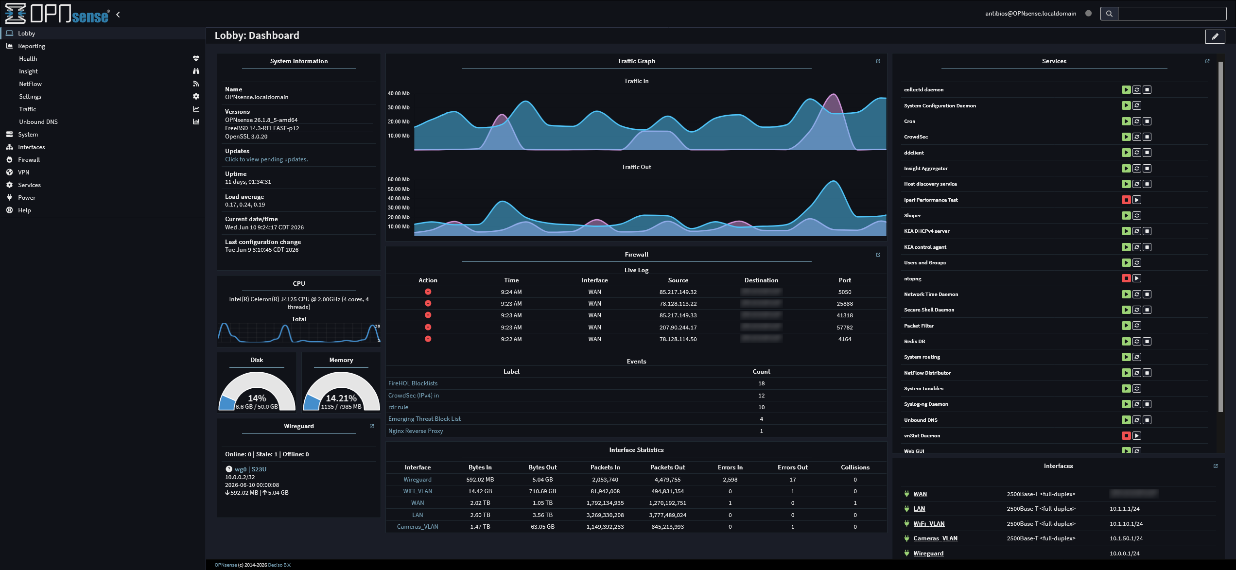Stop the collectd daemon service
The image size is (1236, 570).
[1147, 90]
